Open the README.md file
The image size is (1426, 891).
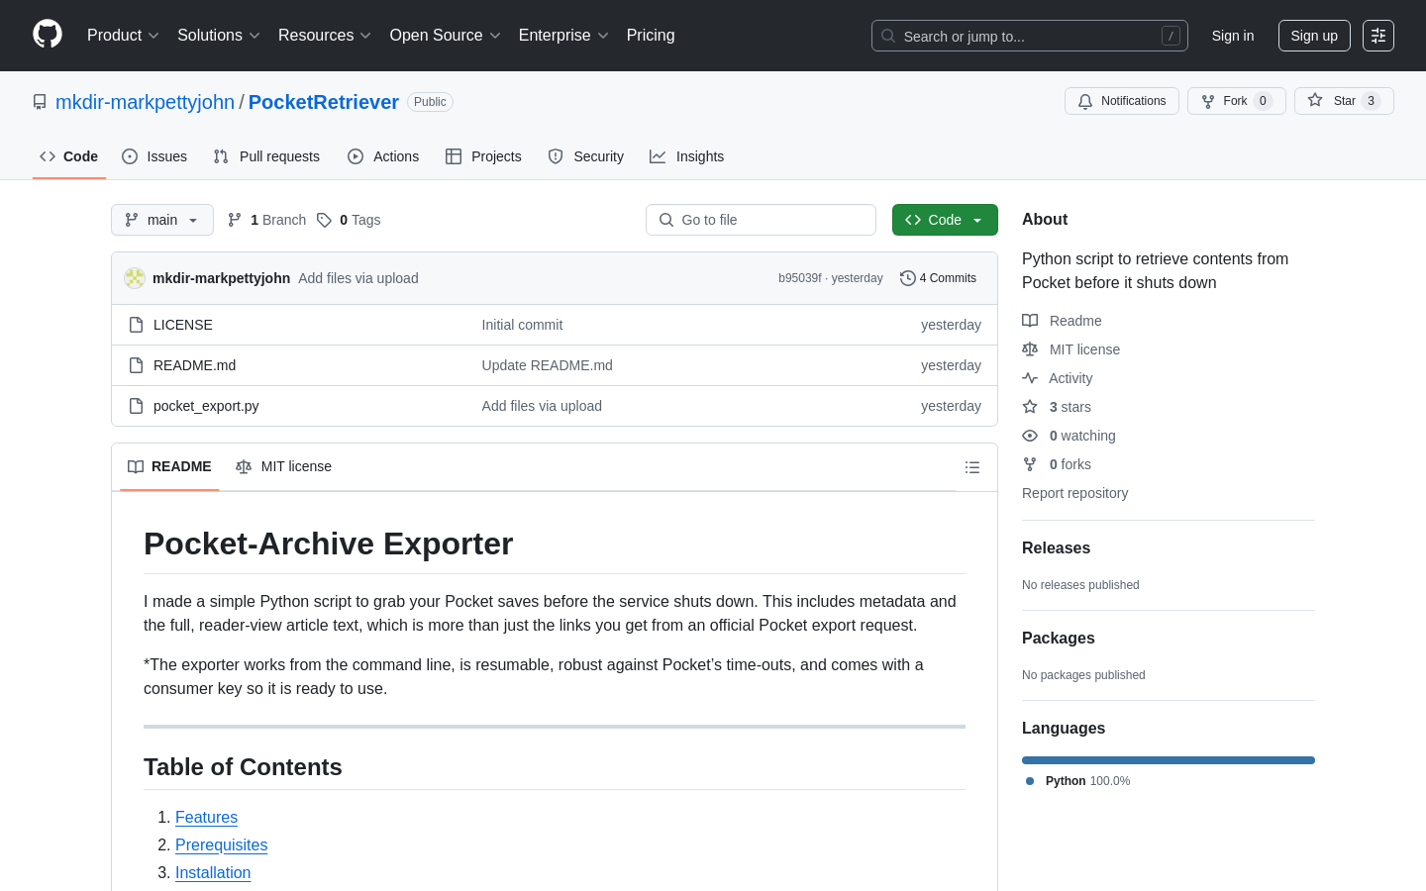coord(195,365)
